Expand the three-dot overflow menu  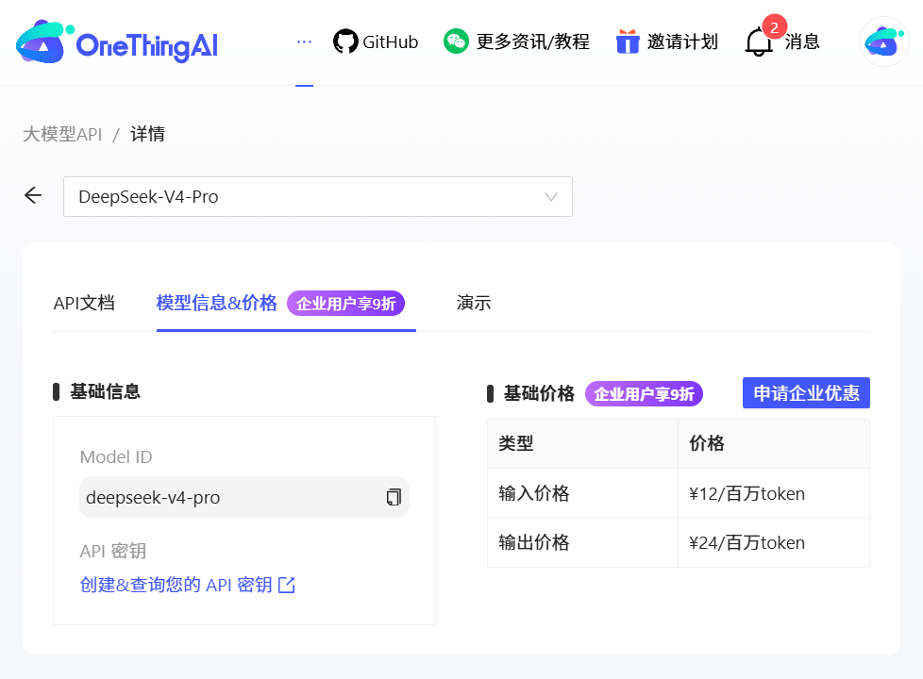(304, 41)
